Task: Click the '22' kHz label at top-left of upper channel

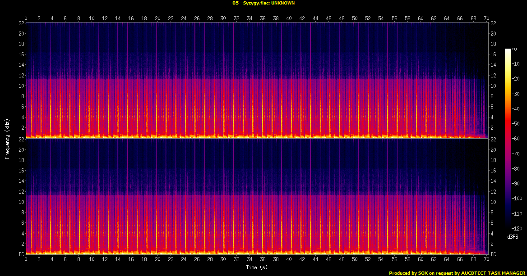Action: pos(21,23)
